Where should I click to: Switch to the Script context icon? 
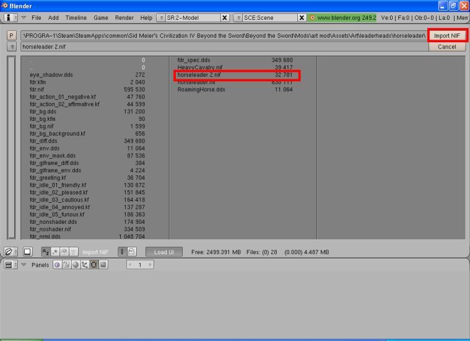[x=66, y=265]
